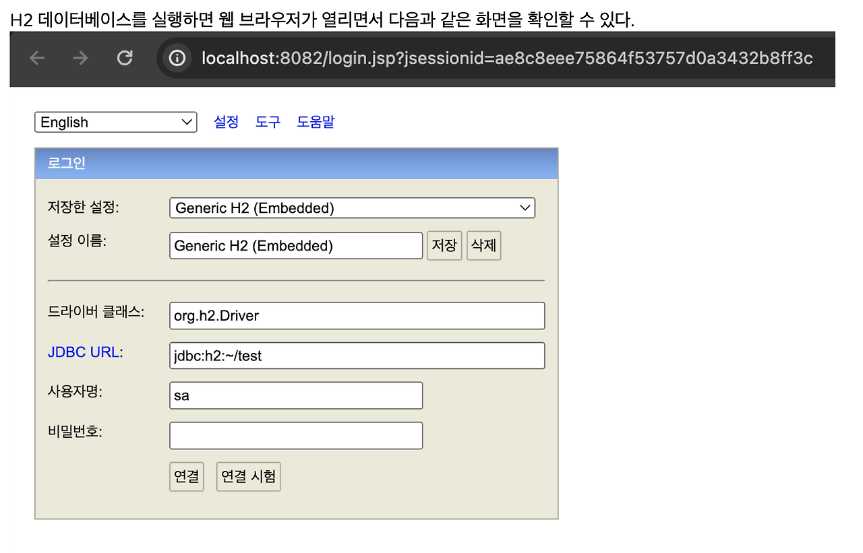Select the 비밀번호: label
The image size is (863, 553).
point(75,432)
